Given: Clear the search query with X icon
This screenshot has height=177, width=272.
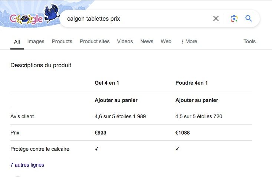Looking at the screenshot, I should [x=216, y=18].
